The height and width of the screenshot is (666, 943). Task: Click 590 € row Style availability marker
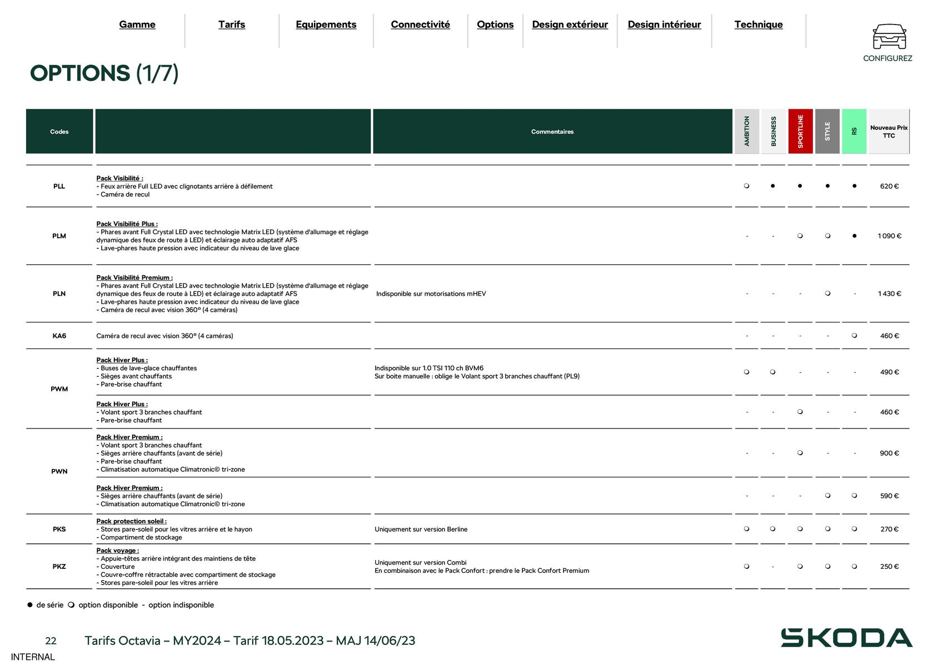pos(828,496)
